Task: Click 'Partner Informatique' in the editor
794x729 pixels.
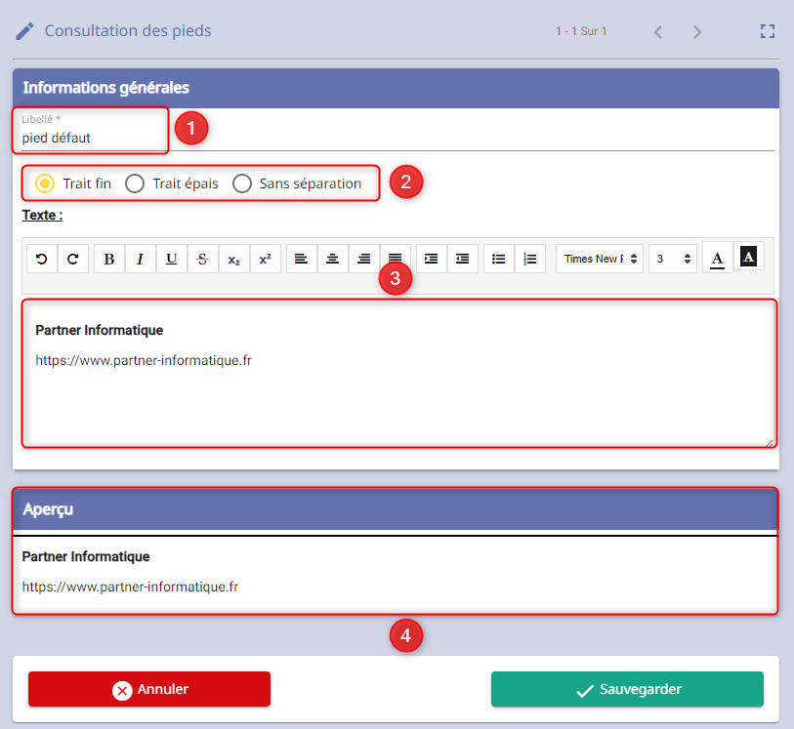Action: click(x=100, y=331)
